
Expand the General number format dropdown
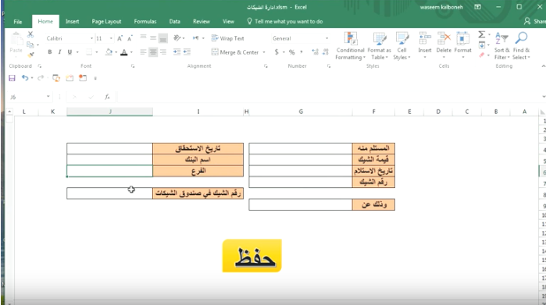click(327, 38)
